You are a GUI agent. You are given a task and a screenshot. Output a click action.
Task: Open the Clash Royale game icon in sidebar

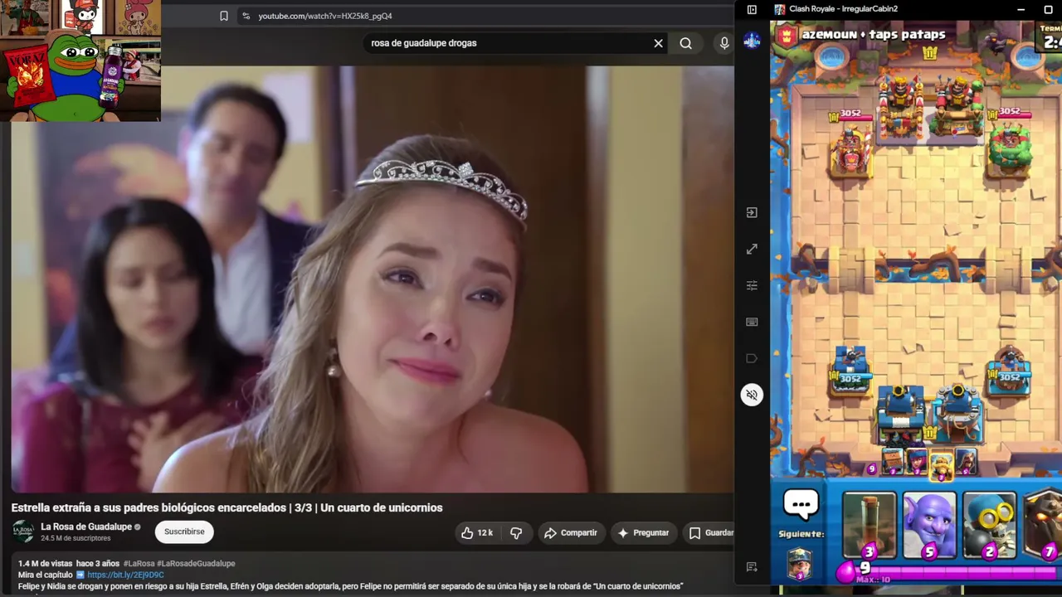[752, 41]
